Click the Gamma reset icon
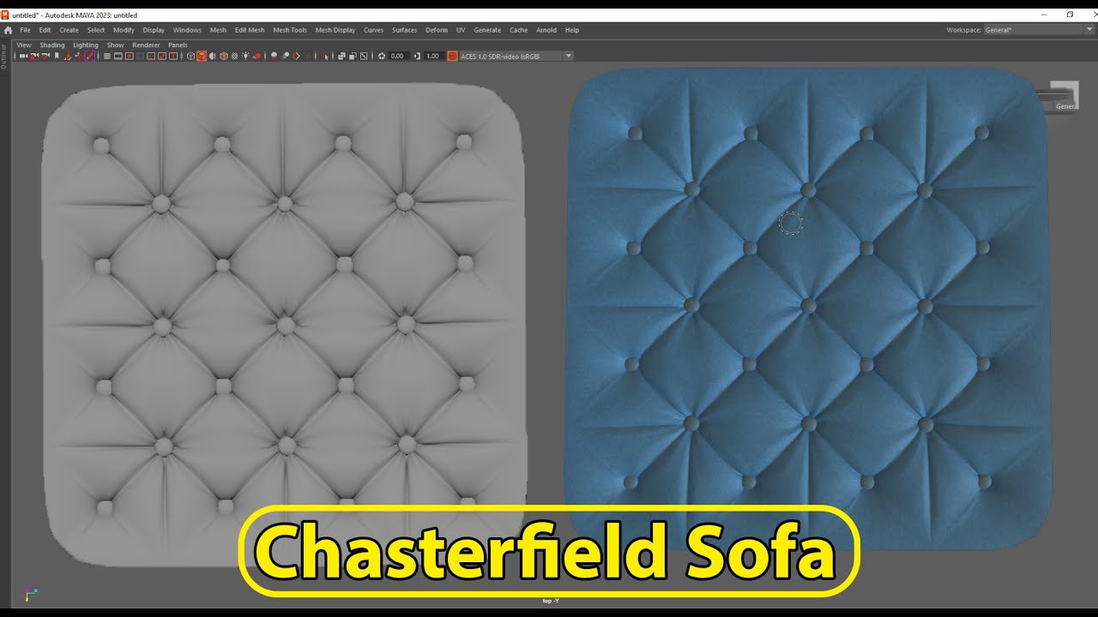The width and height of the screenshot is (1098, 617). coord(417,56)
